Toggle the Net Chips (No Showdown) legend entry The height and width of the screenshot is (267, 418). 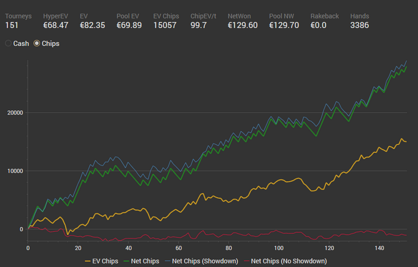point(285,261)
